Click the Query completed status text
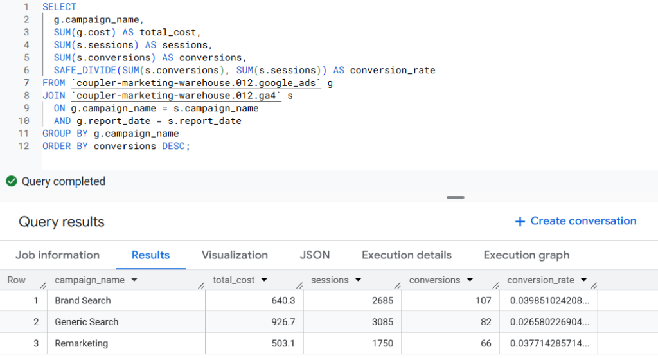This screenshot has height=358, width=658. point(64,181)
